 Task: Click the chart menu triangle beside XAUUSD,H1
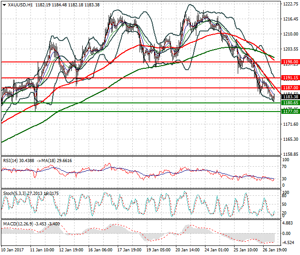click(4, 5)
